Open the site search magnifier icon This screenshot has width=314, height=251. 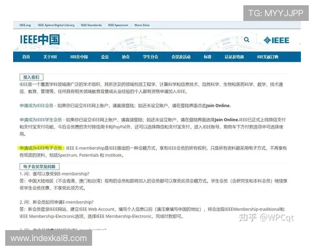246,40
